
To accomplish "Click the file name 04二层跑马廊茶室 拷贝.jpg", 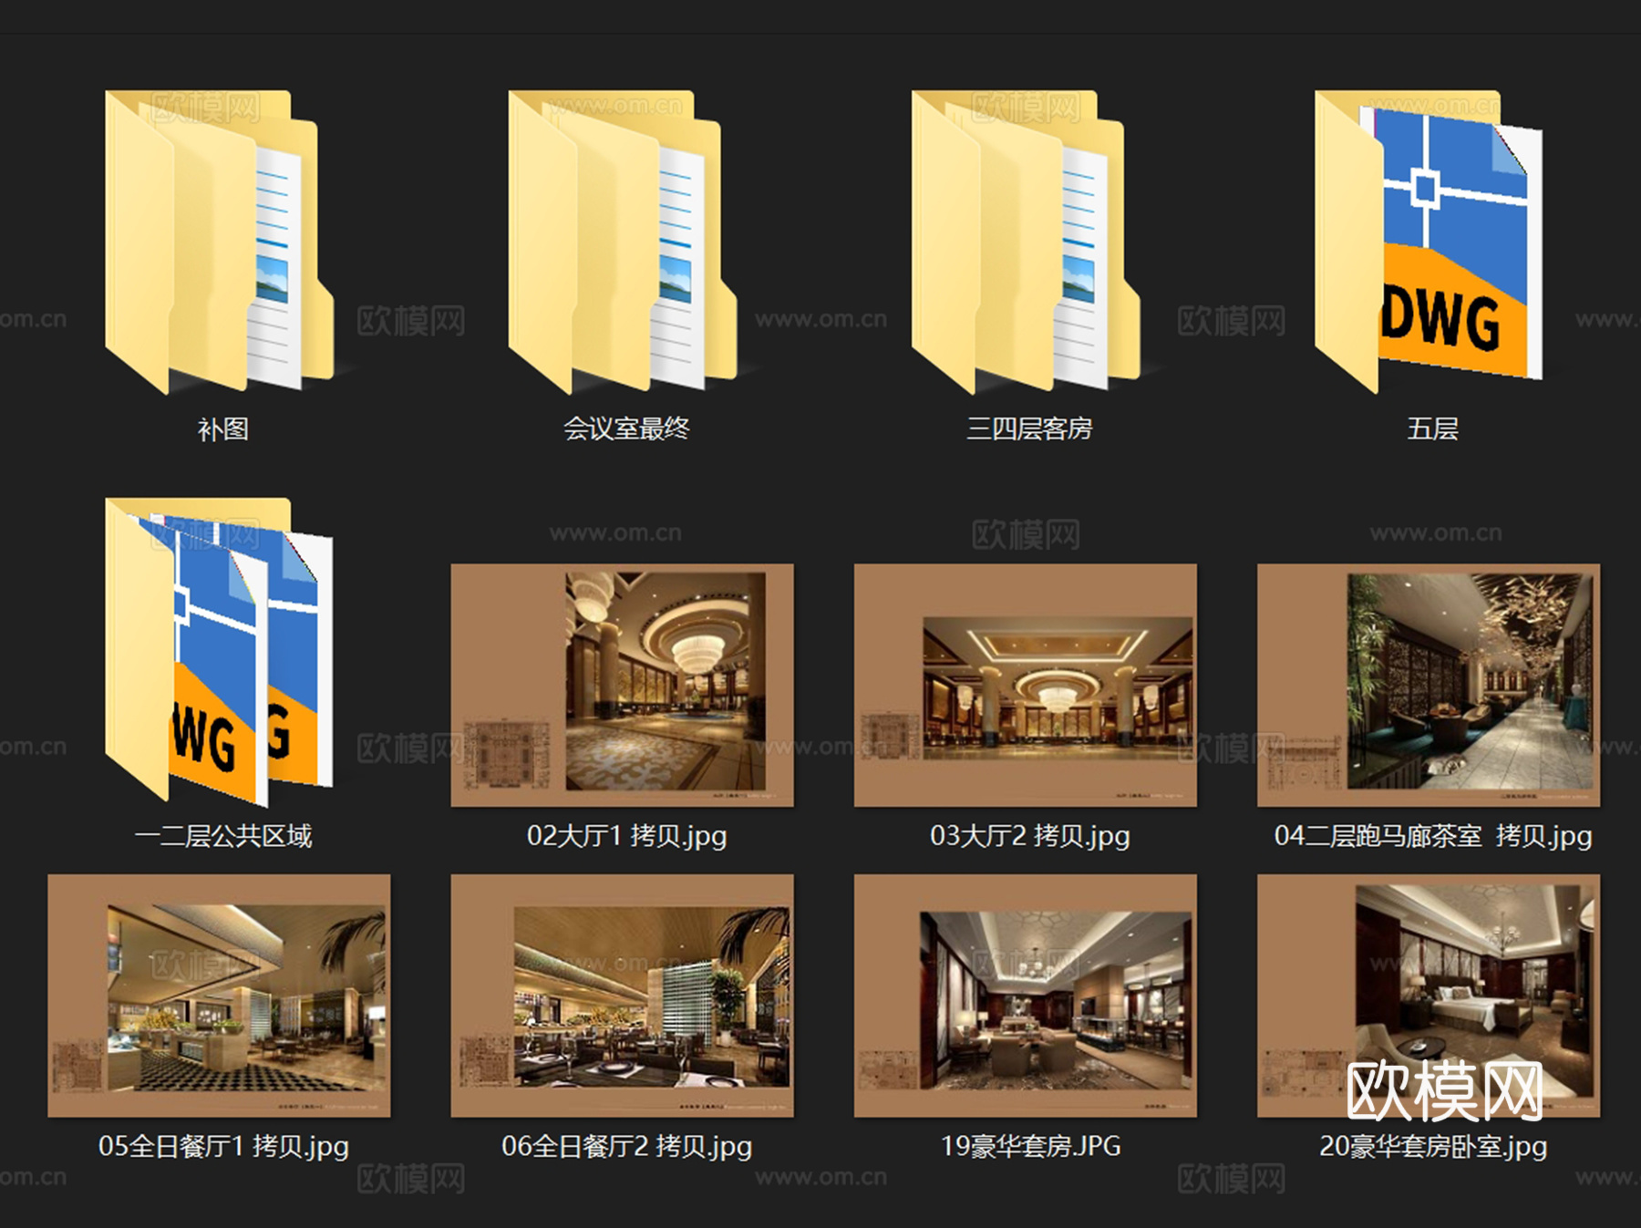I will 1432,836.
